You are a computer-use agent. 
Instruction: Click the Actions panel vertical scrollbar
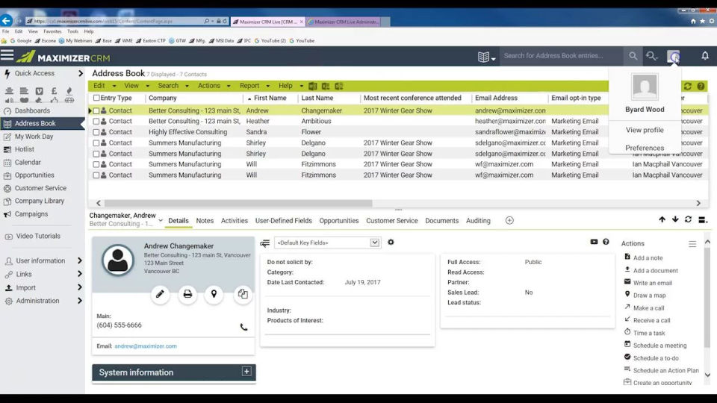[707, 297]
